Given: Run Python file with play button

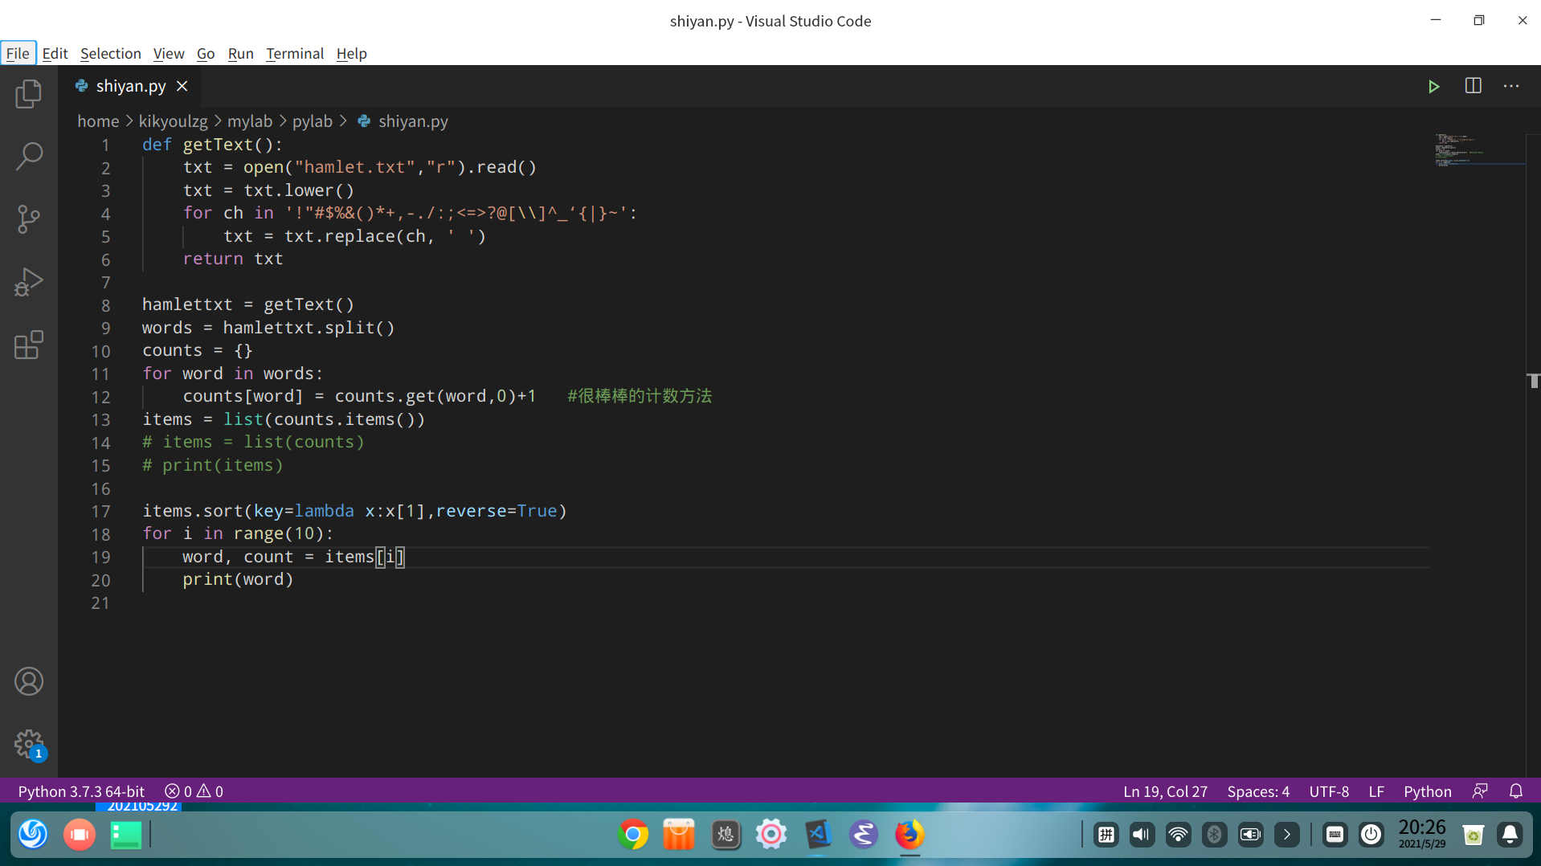Looking at the screenshot, I should [x=1433, y=86].
